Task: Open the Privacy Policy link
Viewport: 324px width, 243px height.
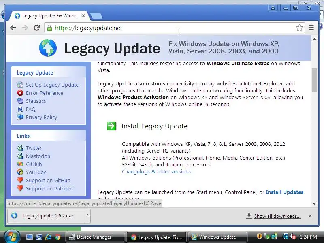Action: (x=41, y=117)
